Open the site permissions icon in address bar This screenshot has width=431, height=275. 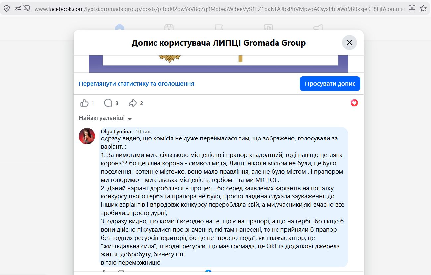pyautogui.click(x=18, y=9)
